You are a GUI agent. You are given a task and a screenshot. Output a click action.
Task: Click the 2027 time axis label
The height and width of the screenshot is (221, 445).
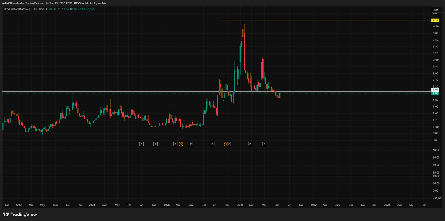point(314,205)
